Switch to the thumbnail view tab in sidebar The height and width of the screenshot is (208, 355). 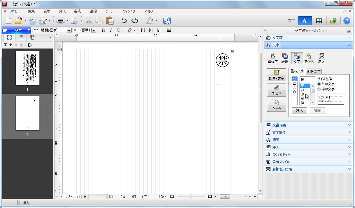pos(9,38)
